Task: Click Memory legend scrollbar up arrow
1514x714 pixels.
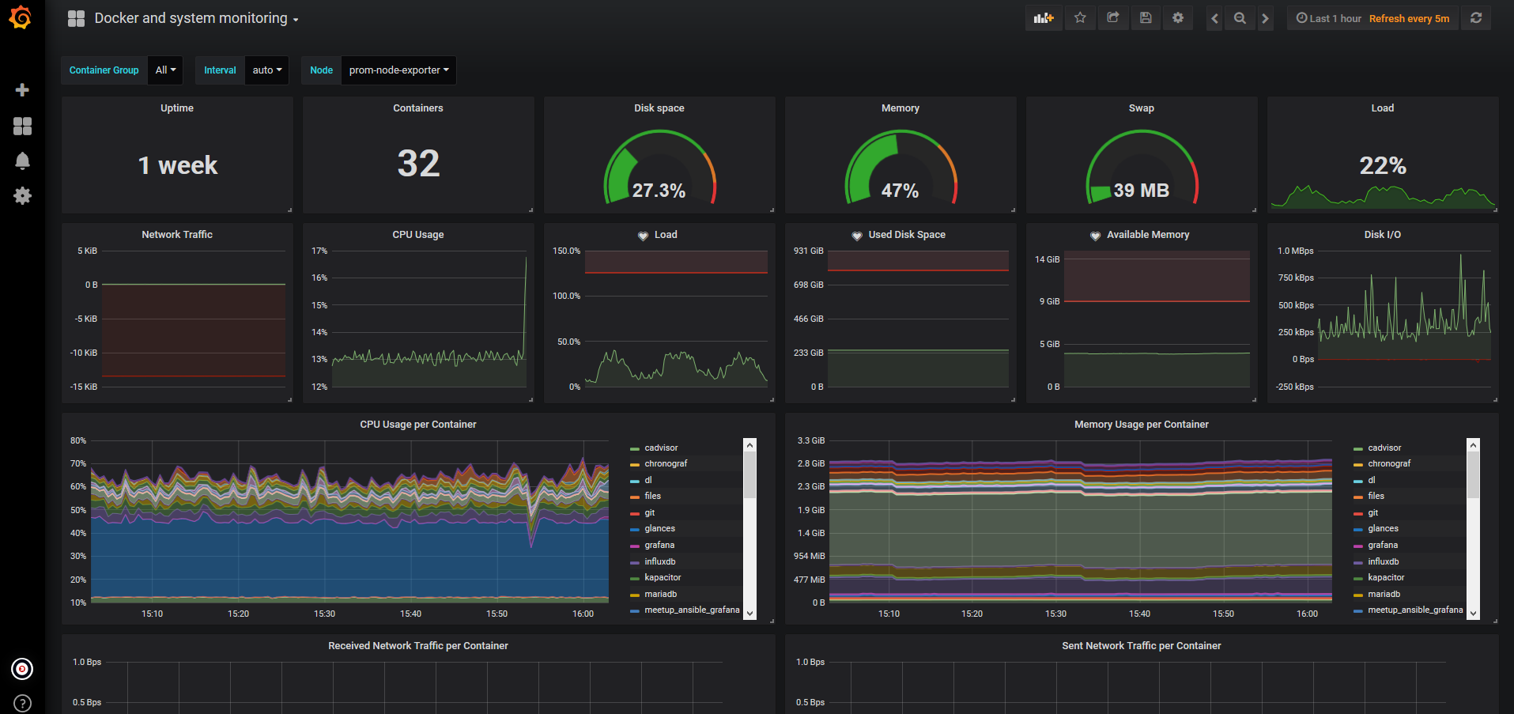Action: (1473, 445)
